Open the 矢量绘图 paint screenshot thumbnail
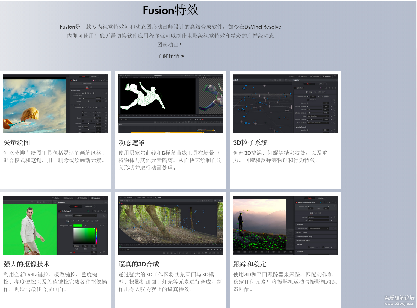The image size is (417, 308). pyautogui.click(x=55, y=104)
